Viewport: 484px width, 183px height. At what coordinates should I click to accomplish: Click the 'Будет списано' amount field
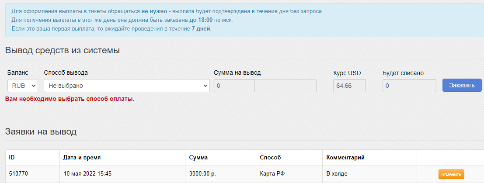(409, 86)
